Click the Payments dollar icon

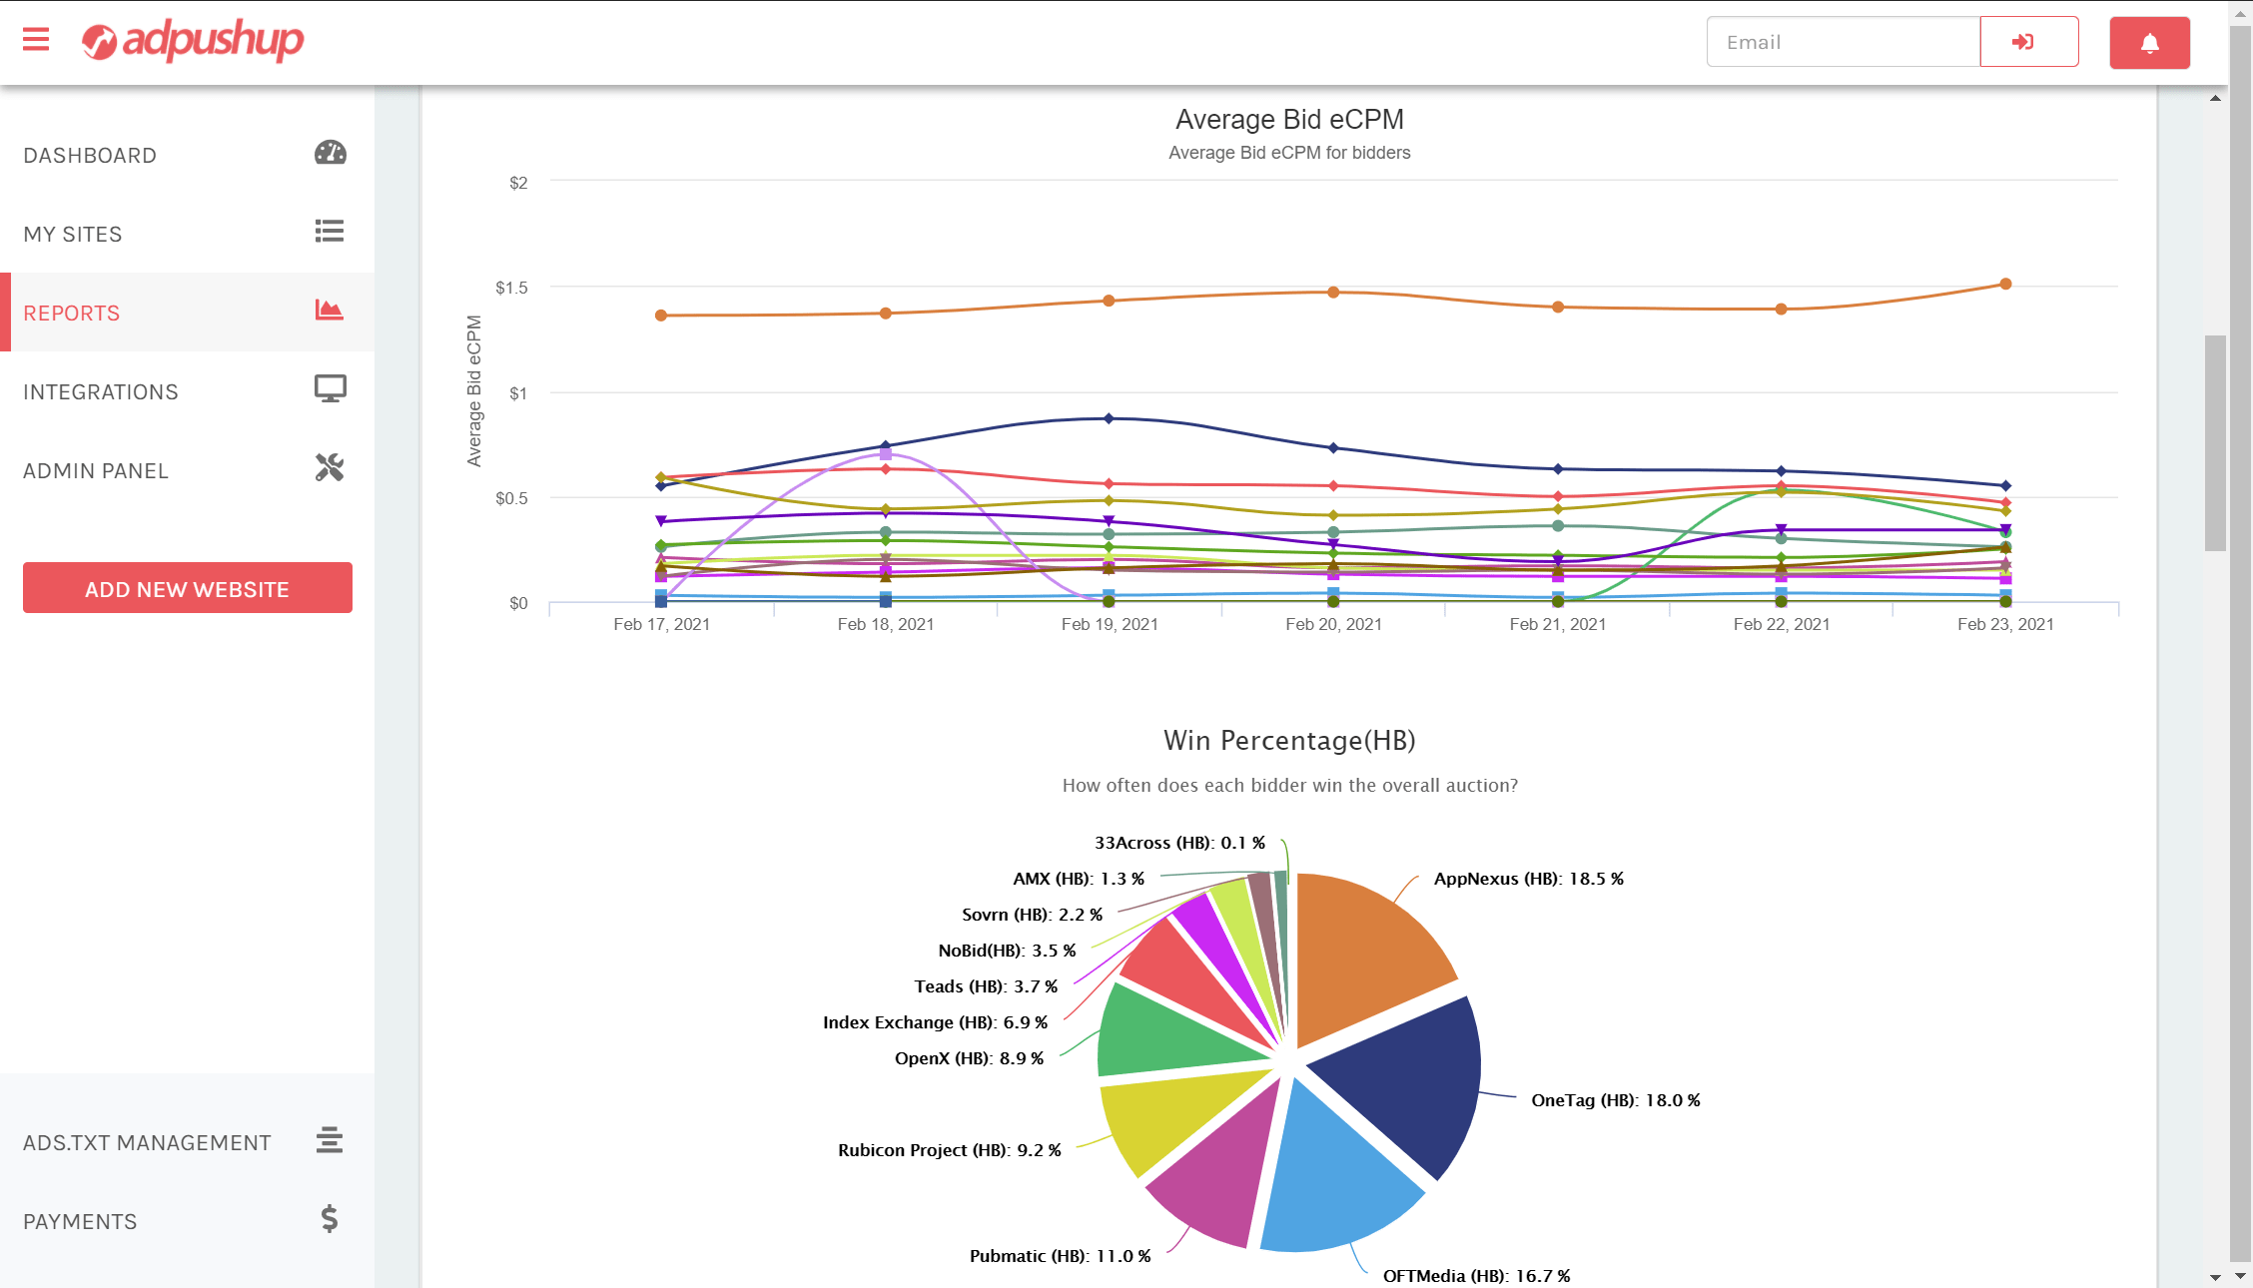[330, 1219]
